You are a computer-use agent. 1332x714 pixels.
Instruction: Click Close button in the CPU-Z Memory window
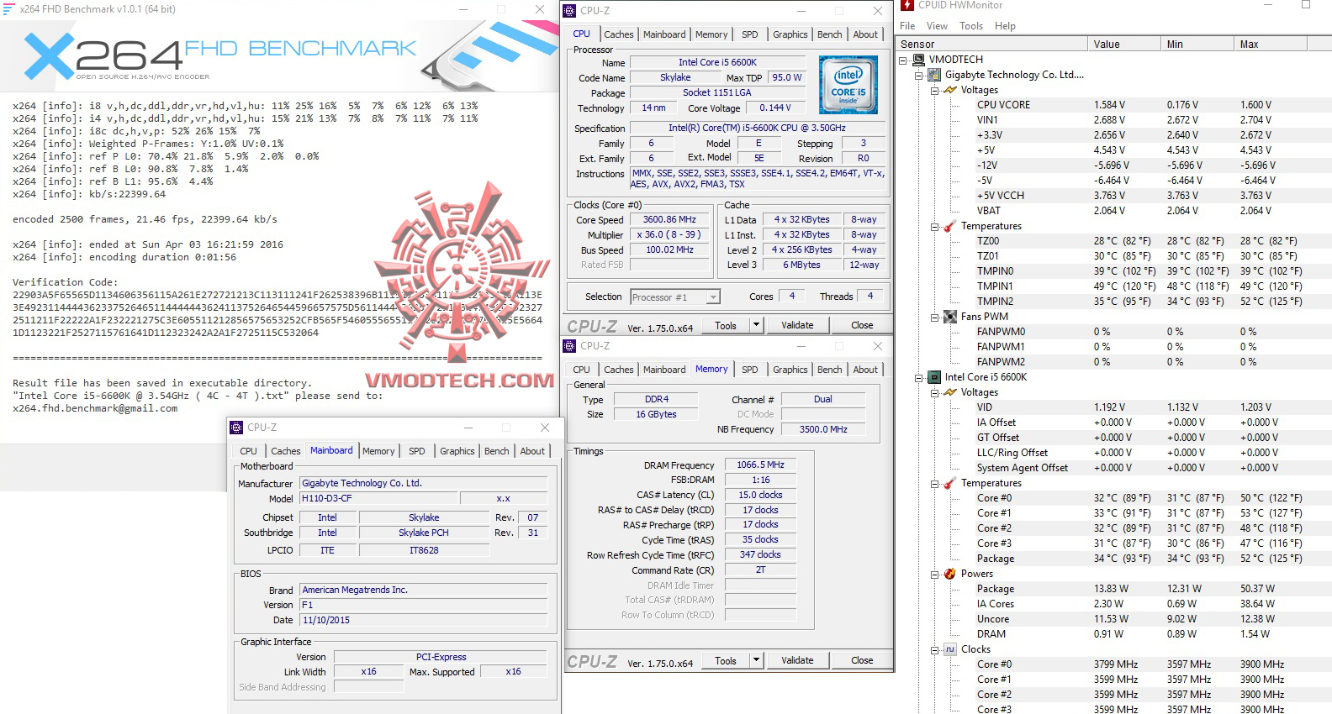coord(862,660)
